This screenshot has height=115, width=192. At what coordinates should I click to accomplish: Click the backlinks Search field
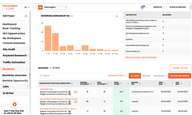72,76
